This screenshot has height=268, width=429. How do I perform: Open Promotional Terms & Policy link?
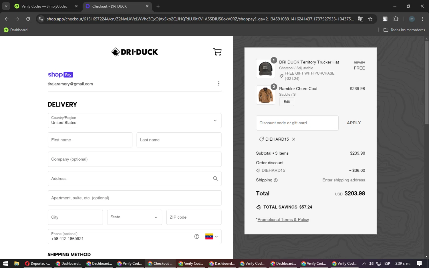[283, 220]
